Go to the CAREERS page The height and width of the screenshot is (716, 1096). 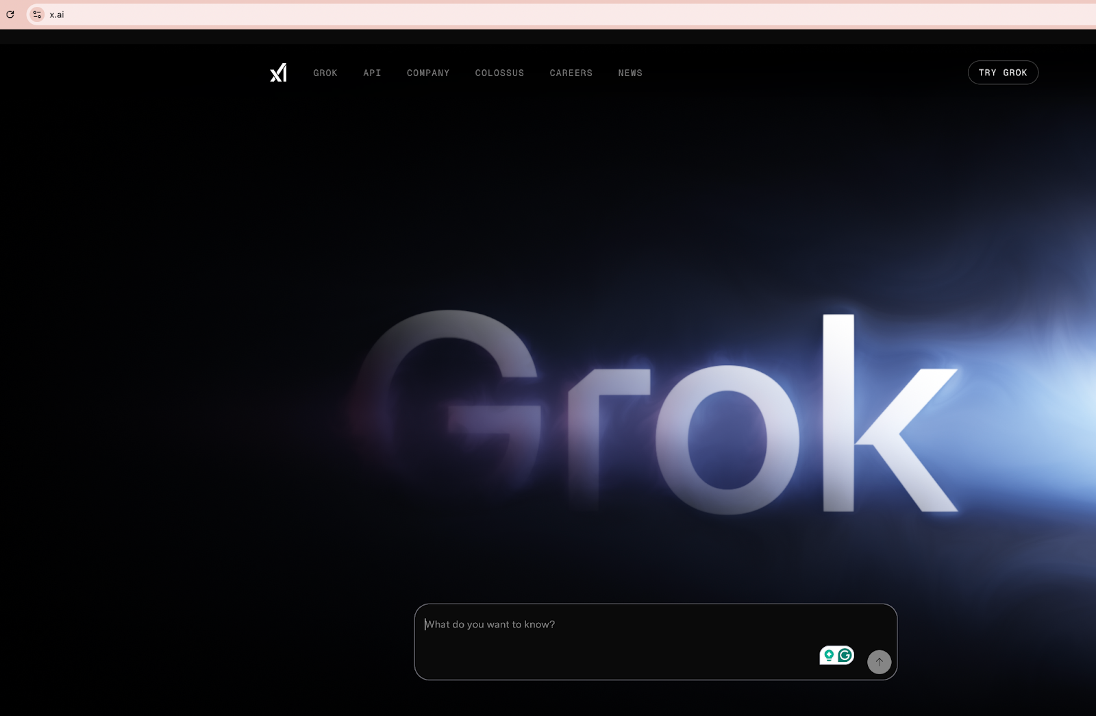571,73
